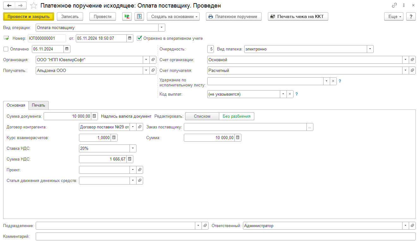The width and height of the screenshot is (417, 241).
Task: Open Статья движения денежных средств form icon
Action: [140, 181]
